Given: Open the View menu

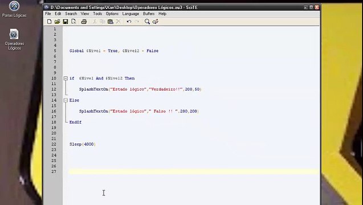Looking at the screenshot, I should [x=85, y=14].
